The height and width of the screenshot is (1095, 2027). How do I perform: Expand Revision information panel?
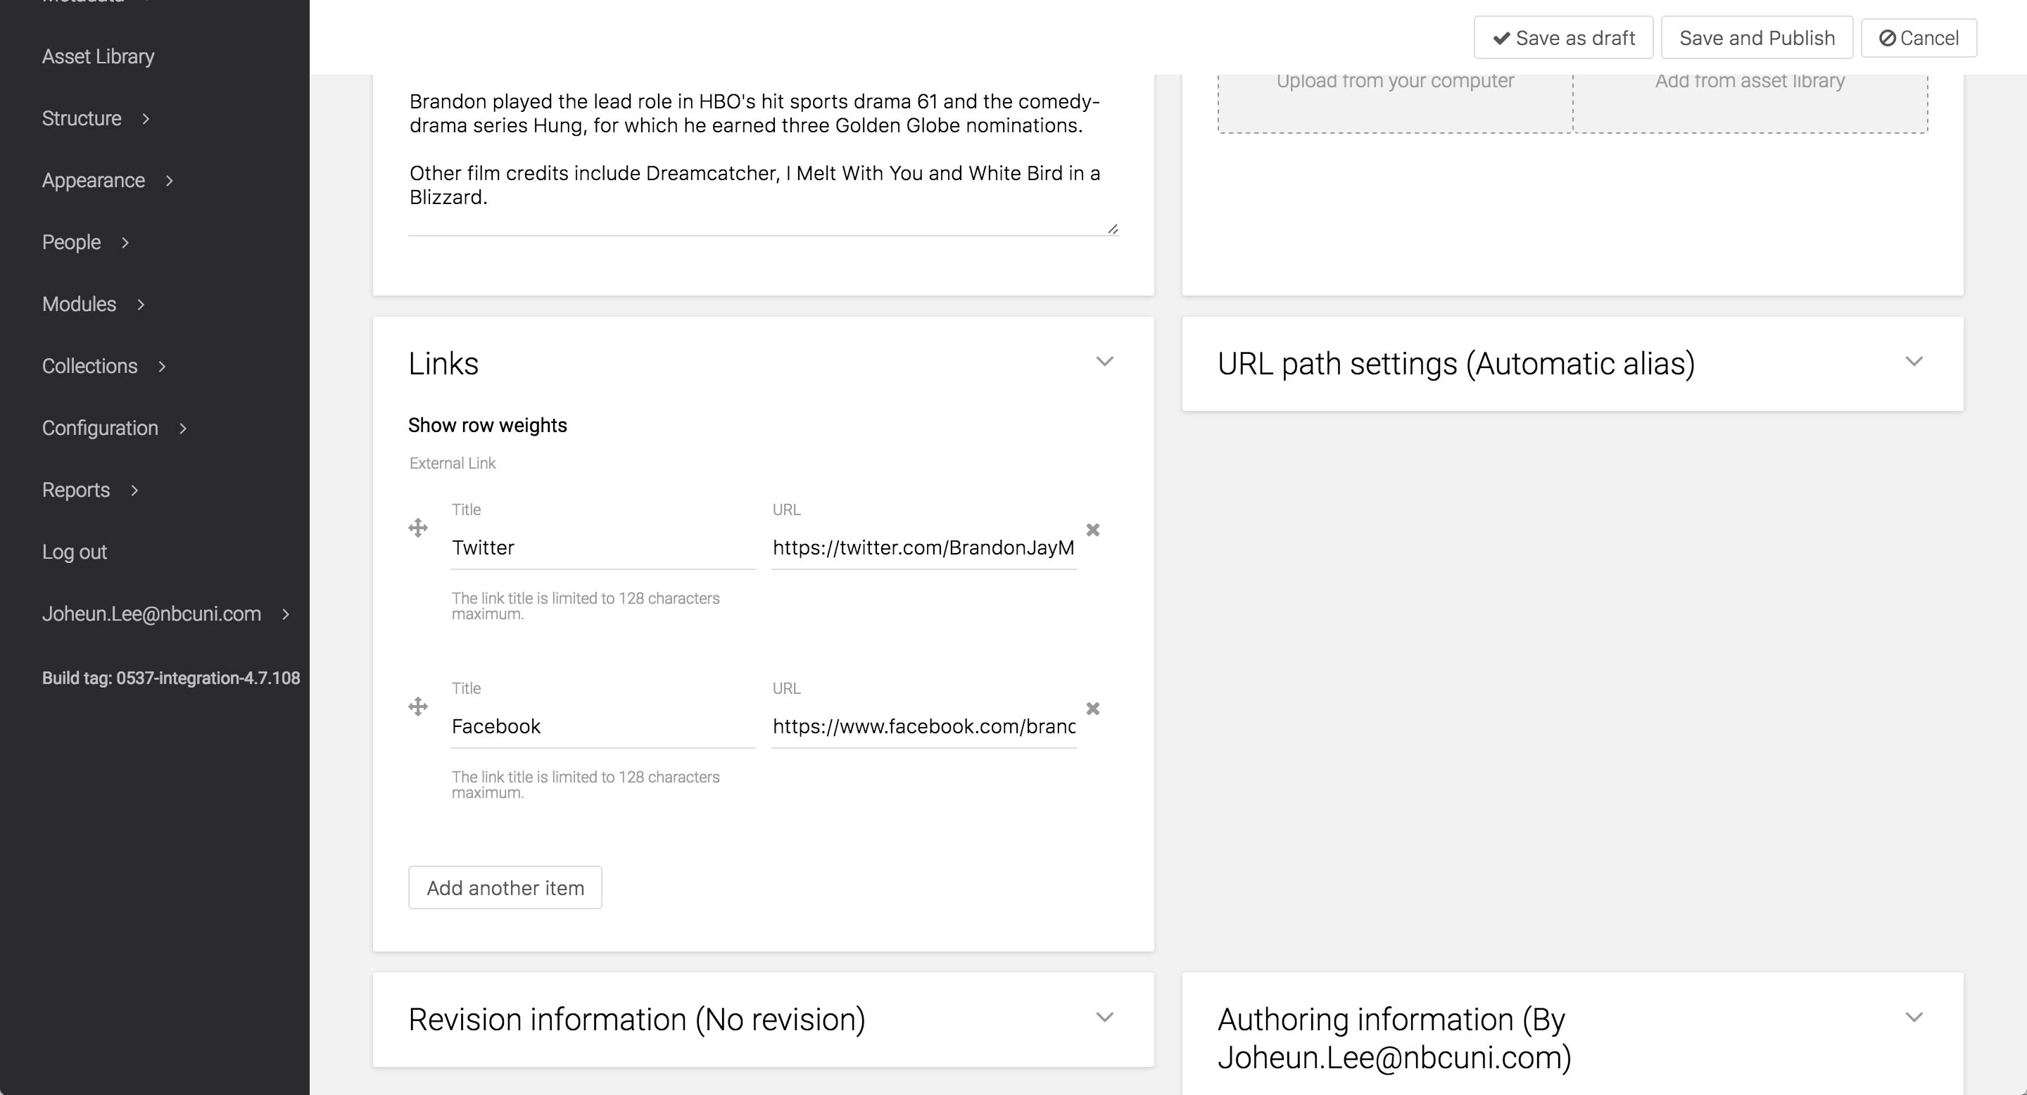1104,1017
